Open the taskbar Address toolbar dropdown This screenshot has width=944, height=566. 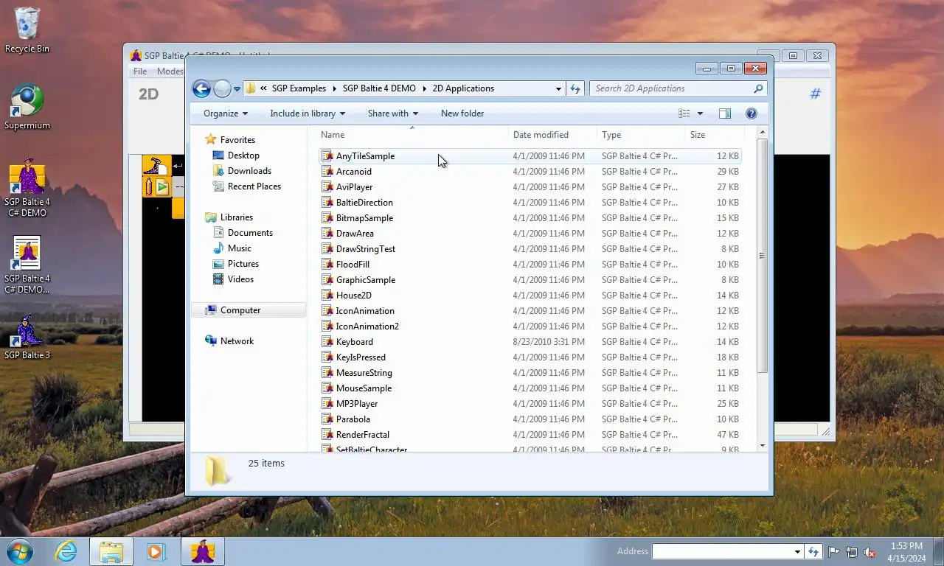[797, 552]
